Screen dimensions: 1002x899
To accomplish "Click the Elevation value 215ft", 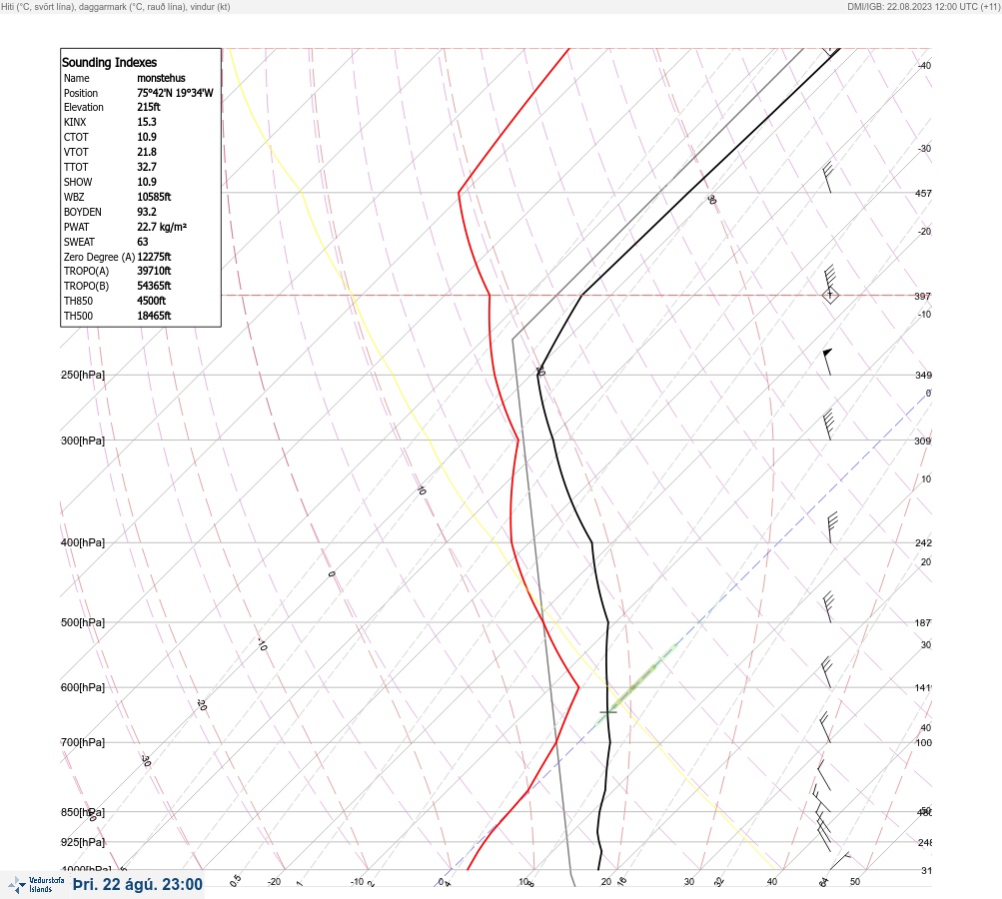I will 149,107.
